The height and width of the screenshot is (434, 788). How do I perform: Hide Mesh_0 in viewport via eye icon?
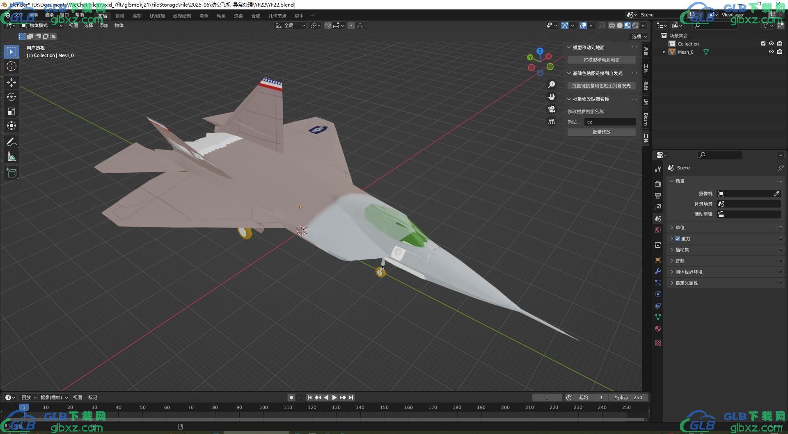click(771, 52)
